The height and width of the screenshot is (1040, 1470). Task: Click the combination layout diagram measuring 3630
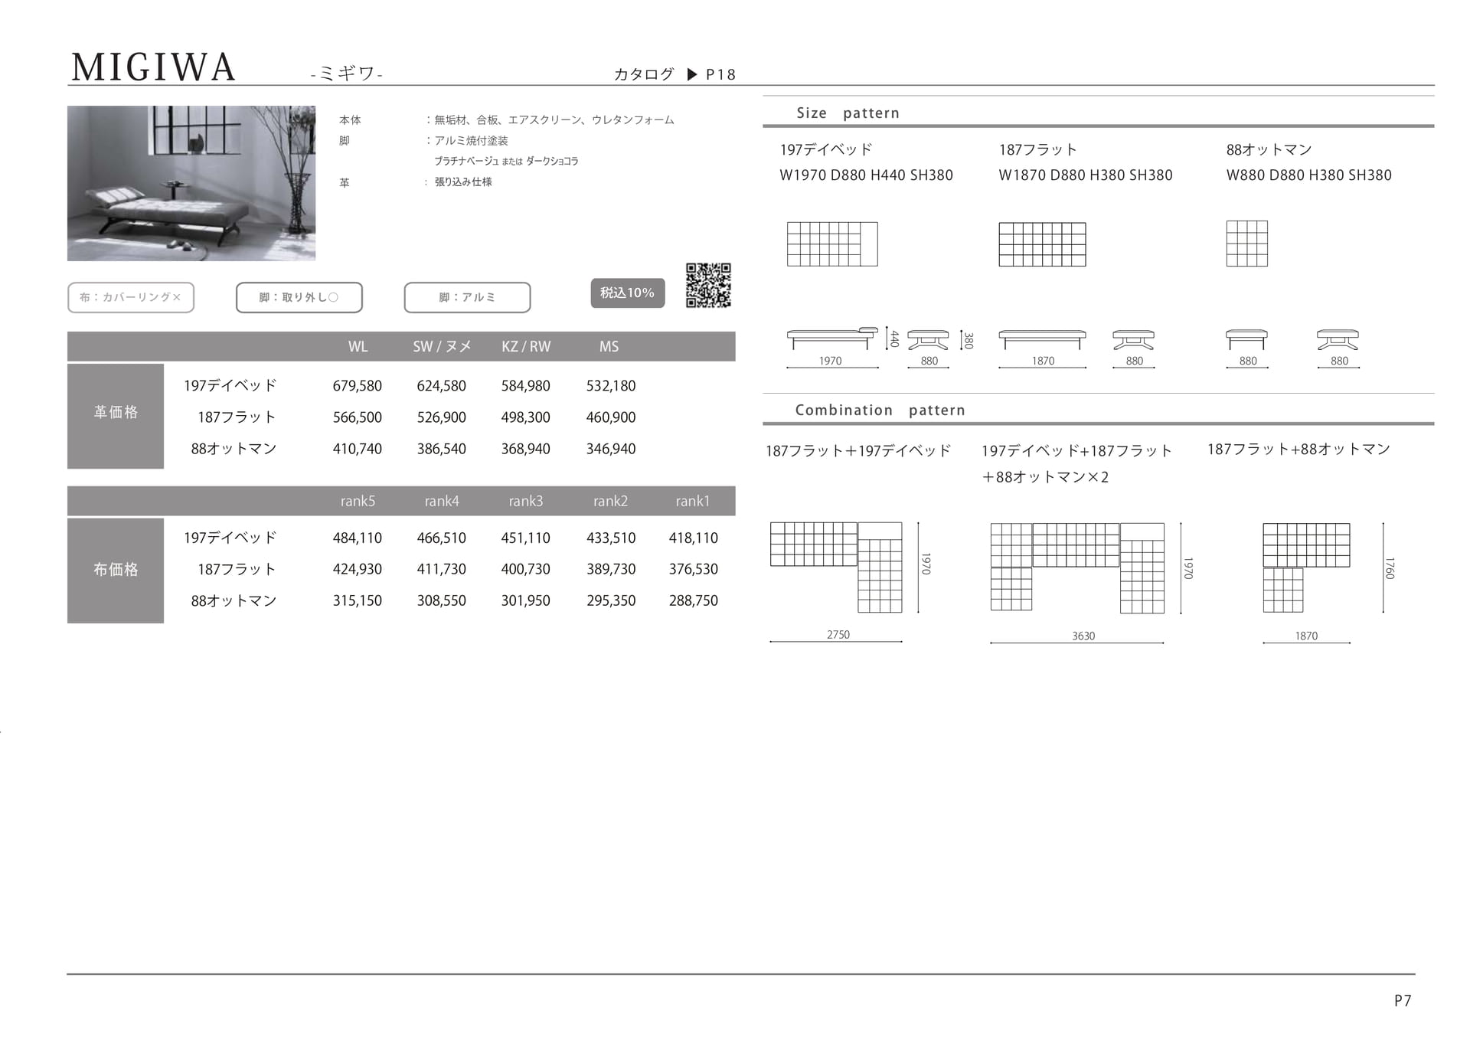[1077, 568]
